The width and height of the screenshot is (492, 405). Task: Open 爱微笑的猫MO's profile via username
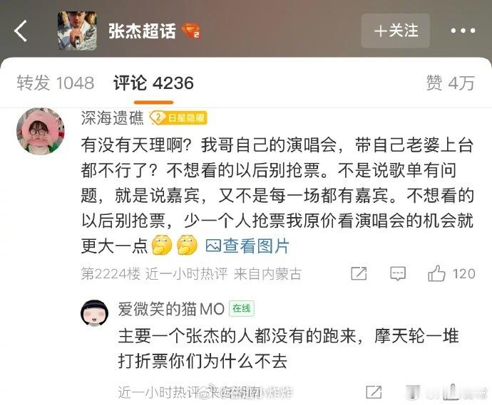(x=171, y=309)
